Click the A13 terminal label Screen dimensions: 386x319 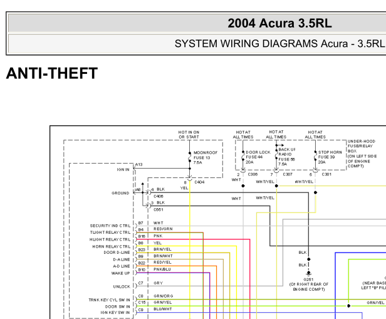139,164
